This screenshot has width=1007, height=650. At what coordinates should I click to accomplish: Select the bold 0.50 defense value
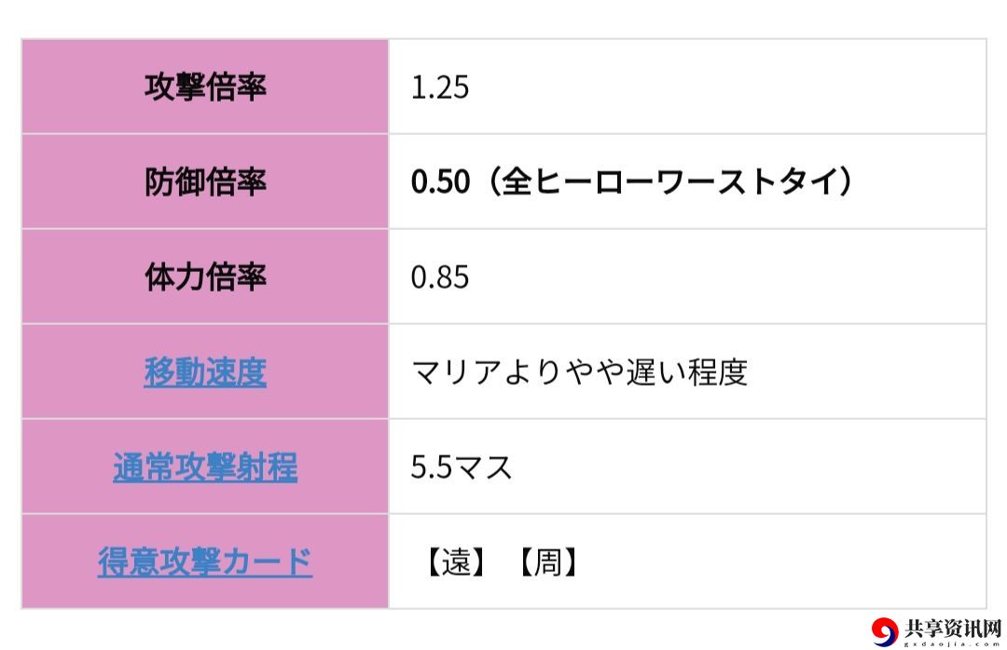point(440,183)
